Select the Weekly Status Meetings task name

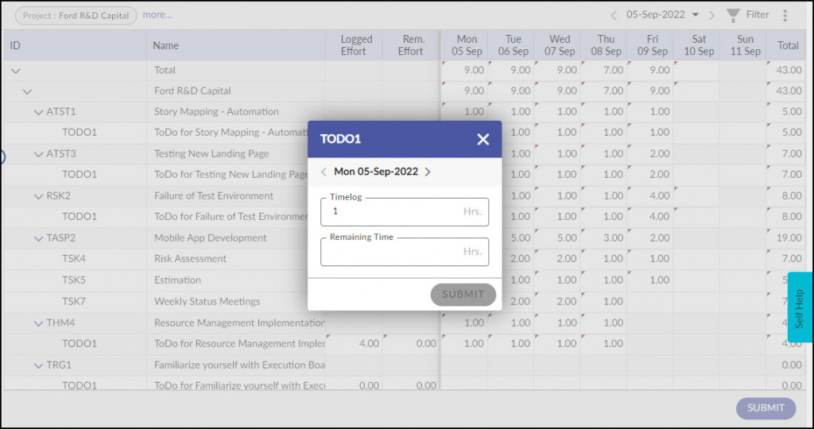[x=207, y=301]
